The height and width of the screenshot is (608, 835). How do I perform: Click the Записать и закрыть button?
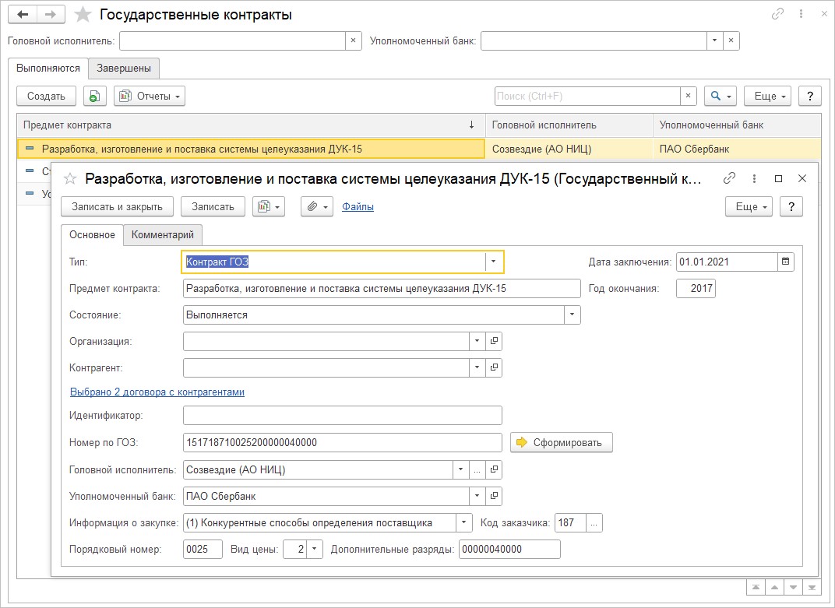point(117,206)
